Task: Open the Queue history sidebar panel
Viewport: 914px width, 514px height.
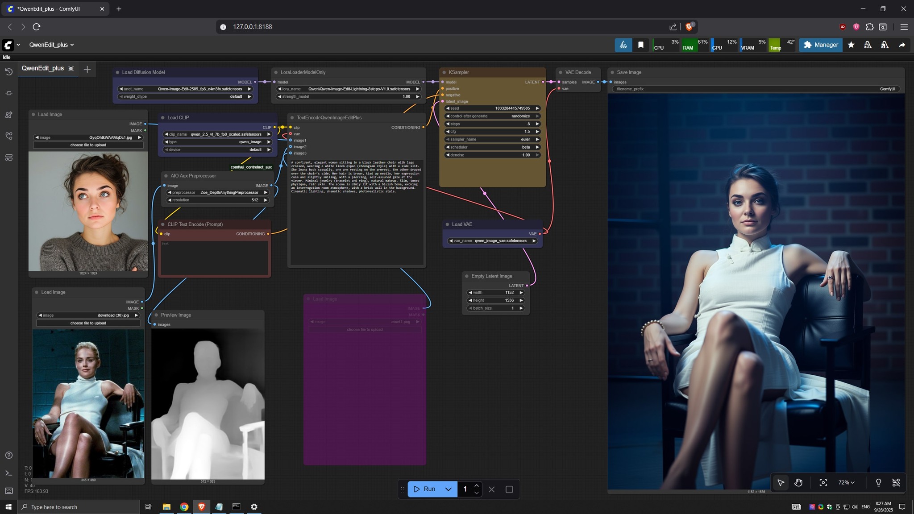Action: coord(8,72)
